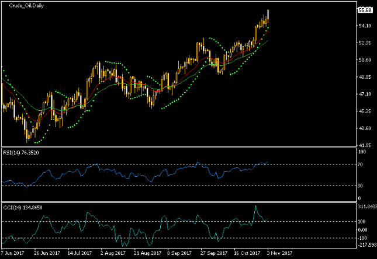
Task: Click the RSI oversold level 30 label
Action: coord(360,185)
